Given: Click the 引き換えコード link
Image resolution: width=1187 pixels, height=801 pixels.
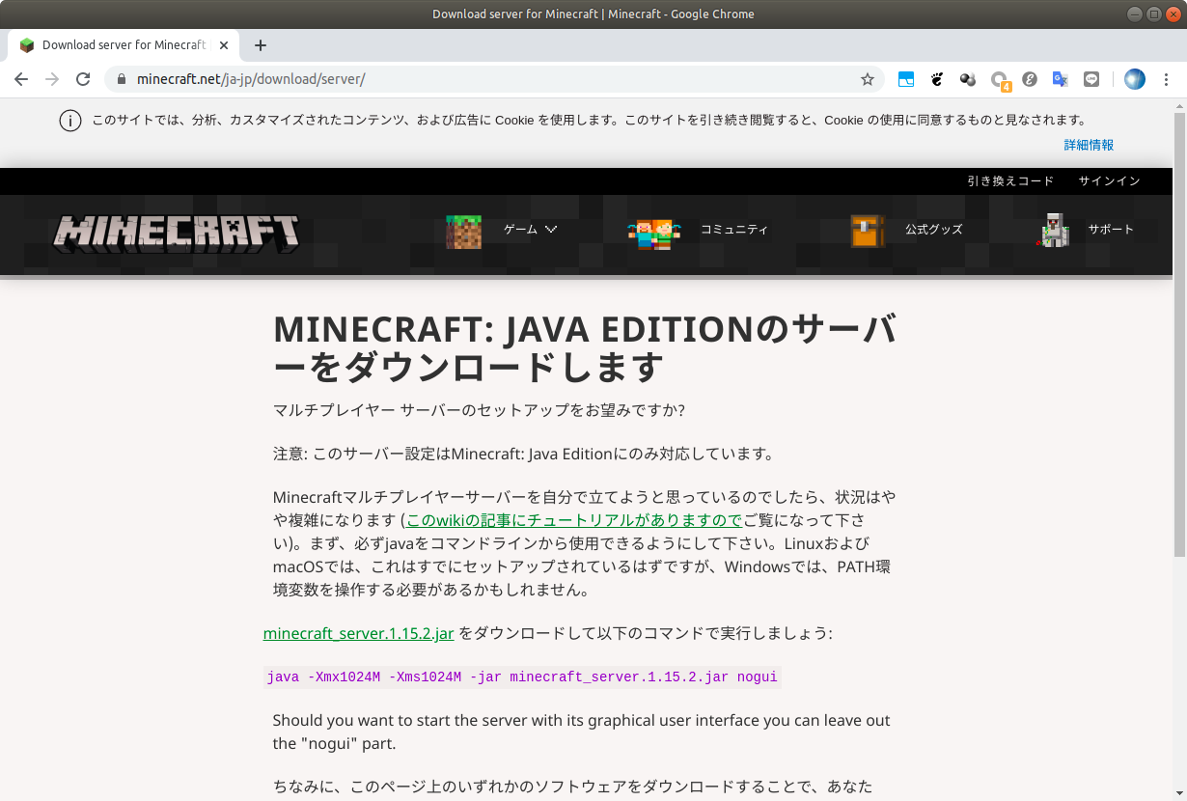Looking at the screenshot, I should point(1010,181).
